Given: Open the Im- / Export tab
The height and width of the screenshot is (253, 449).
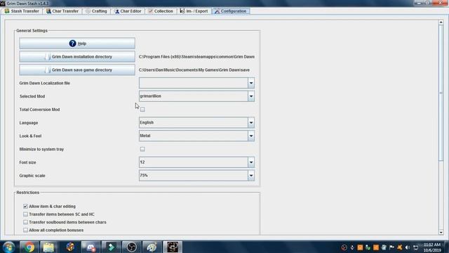Looking at the screenshot, I should [x=194, y=11].
